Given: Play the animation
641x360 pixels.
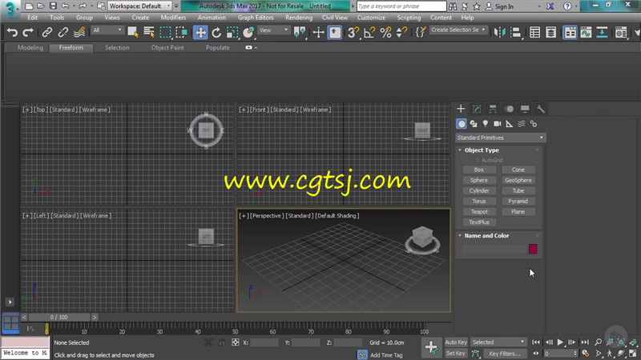Looking at the screenshot, I should pyautogui.click(x=560, y=342).
